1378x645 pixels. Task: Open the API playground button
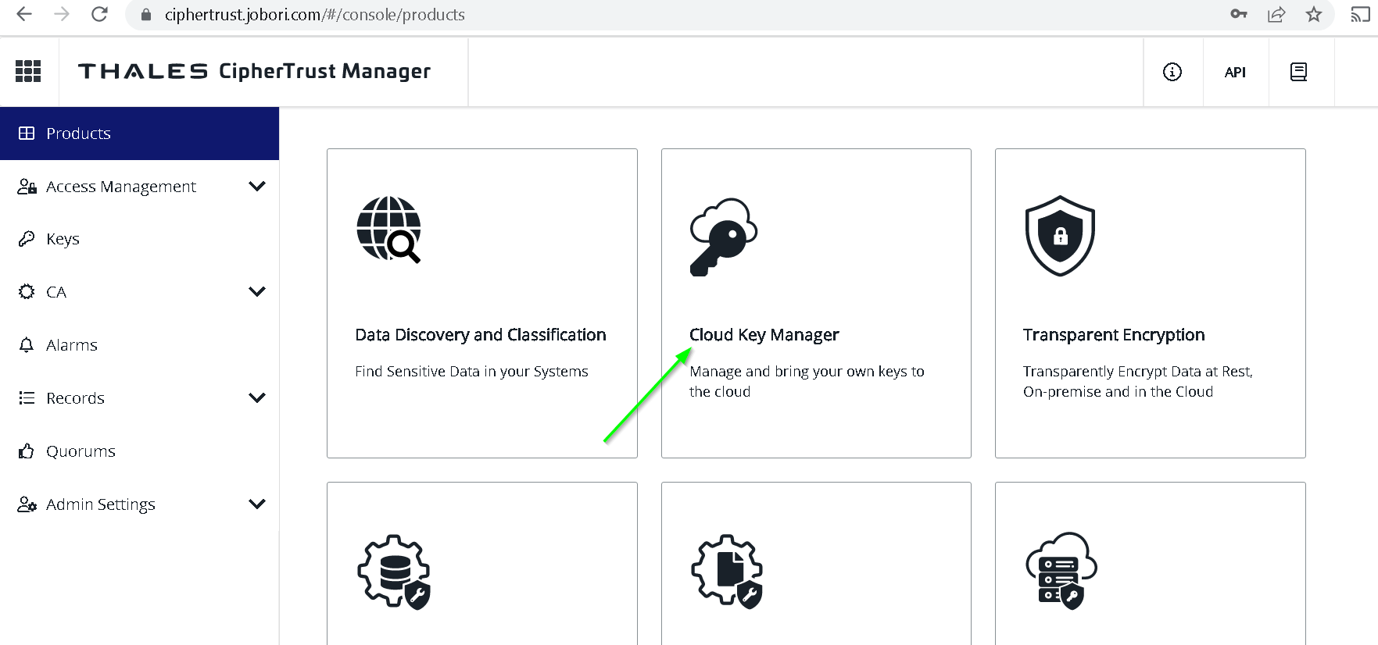1235,72
